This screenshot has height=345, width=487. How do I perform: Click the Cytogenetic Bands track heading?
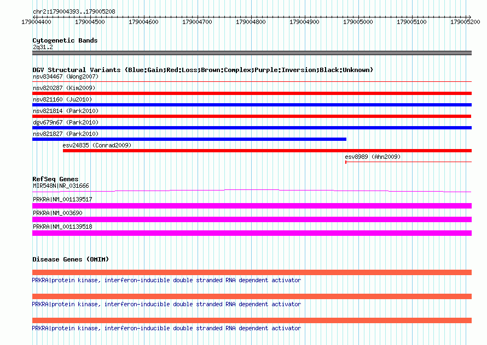pyautogui.click(x=65, y=40)
